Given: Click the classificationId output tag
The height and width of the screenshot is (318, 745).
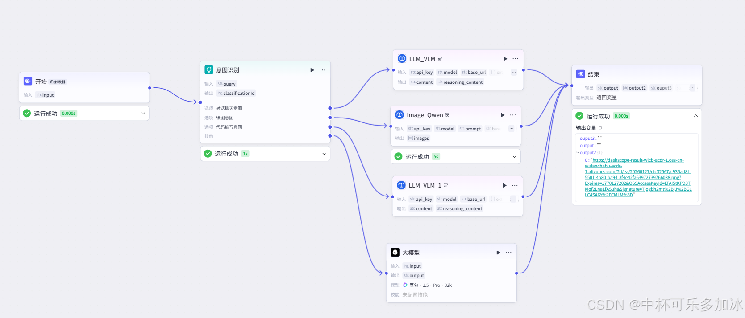Looking at the screenshot, I should pos(236,93).
